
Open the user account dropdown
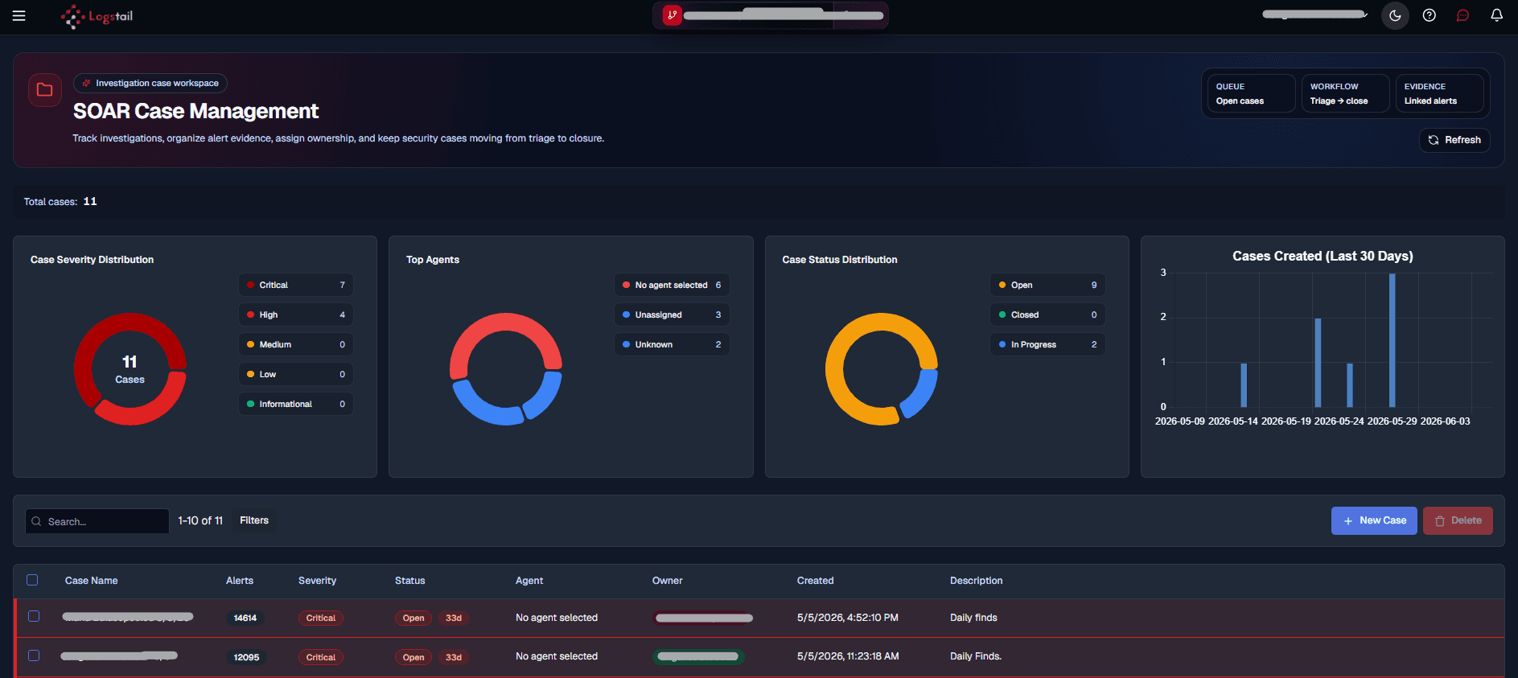[1315, 14]
